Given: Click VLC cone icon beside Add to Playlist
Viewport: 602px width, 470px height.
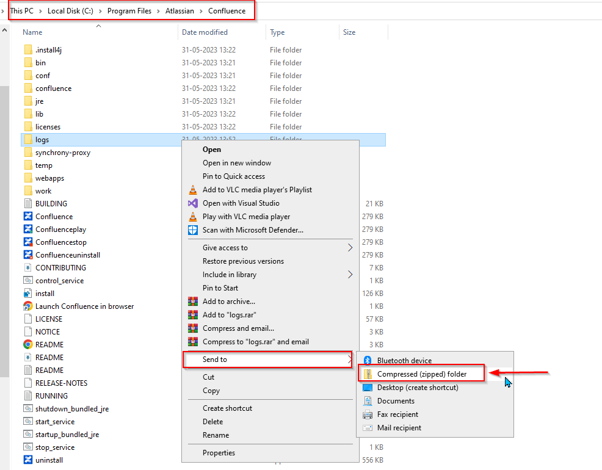Looking at the screenshot, I should click(x=193, y=190).
